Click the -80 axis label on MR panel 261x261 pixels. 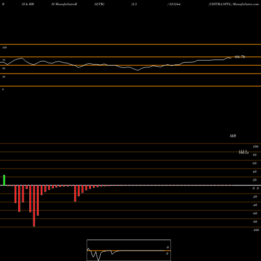point(255,222)
